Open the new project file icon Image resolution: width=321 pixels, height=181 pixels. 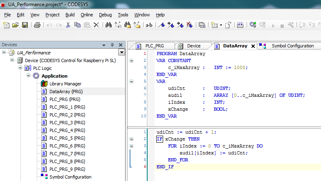[x=6, y=25]
